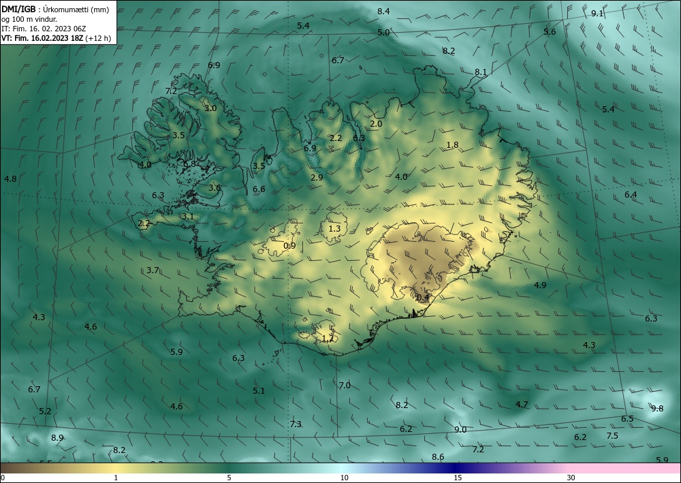Click the map value 2.0
The height and width of the screenshot is (483, 681).
click(376, 124)
